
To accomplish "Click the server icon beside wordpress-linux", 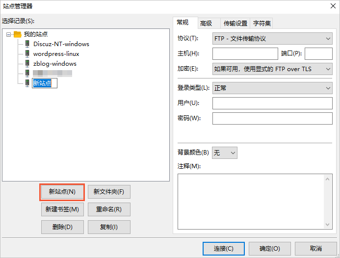I will 27,54.
